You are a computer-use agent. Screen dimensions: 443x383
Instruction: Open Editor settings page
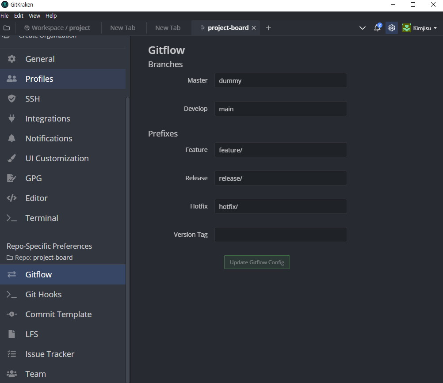[x=63, y=198]
